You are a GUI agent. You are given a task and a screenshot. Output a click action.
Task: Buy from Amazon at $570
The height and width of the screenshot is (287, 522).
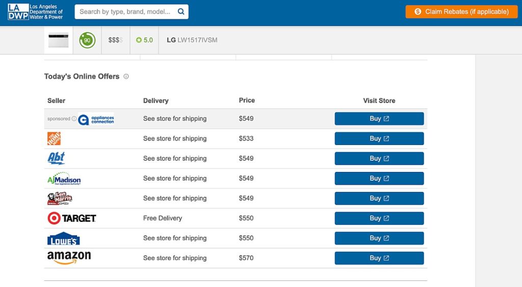pos(379,258)
